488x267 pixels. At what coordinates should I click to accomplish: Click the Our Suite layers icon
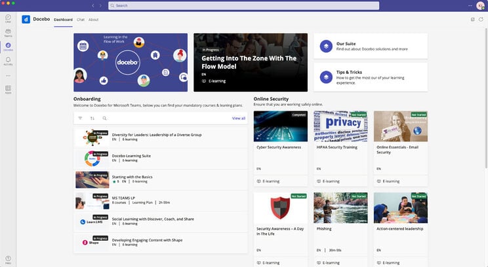(x=326, y=46)
